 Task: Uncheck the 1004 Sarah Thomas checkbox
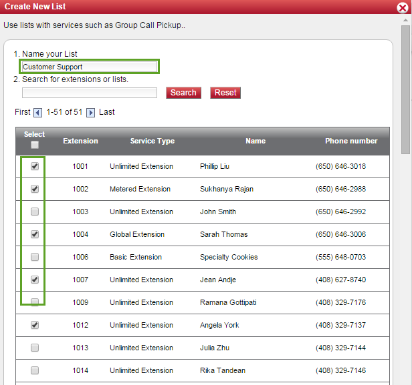[35, 234]
